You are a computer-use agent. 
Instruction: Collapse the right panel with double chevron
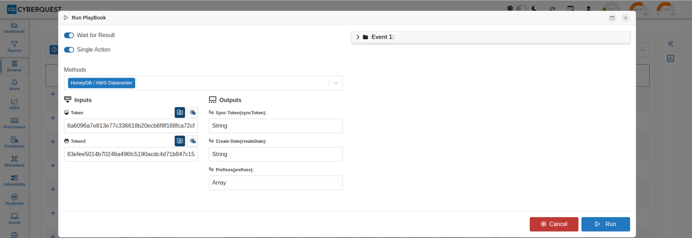coord(670,43)
